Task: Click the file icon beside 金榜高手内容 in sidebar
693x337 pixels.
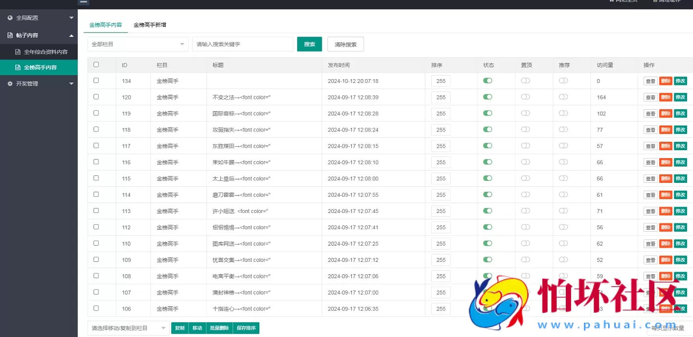Action: tap(18, 68)
